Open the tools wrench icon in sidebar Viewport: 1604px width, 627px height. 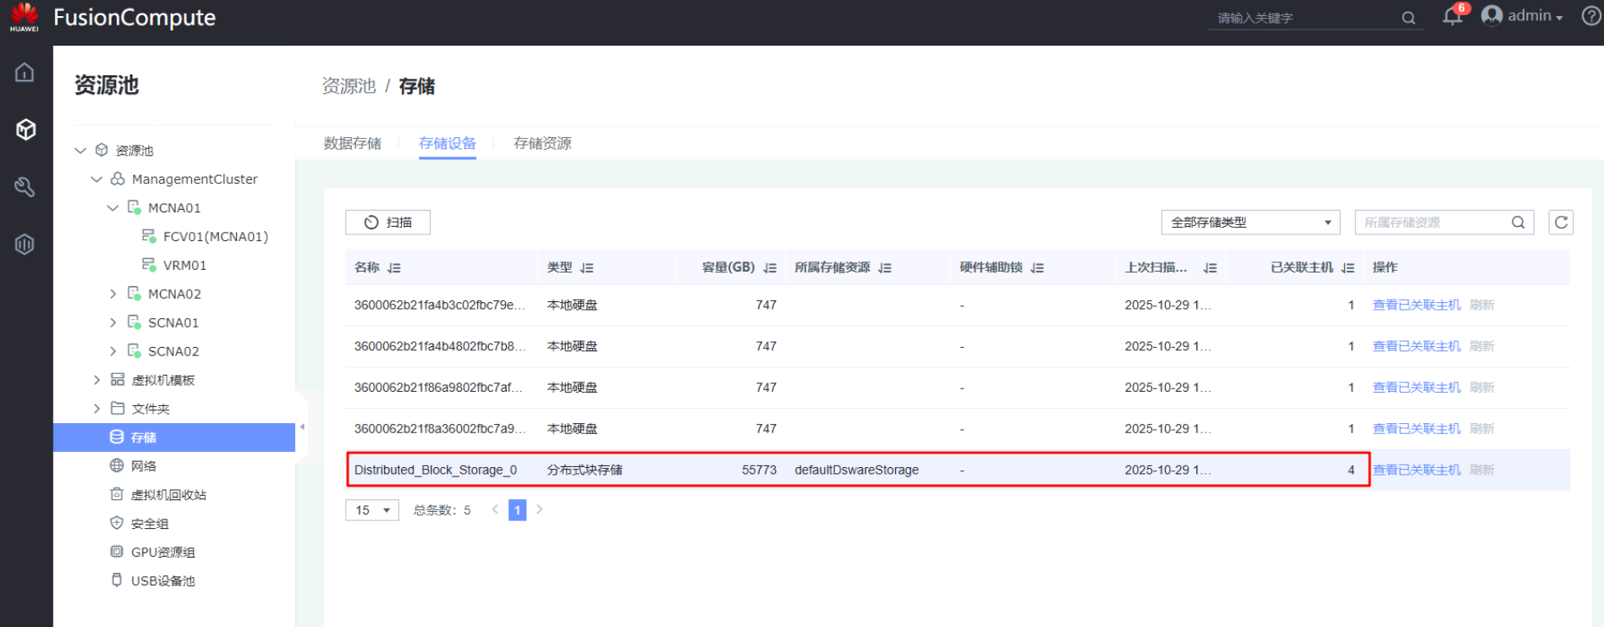point(25,187)
